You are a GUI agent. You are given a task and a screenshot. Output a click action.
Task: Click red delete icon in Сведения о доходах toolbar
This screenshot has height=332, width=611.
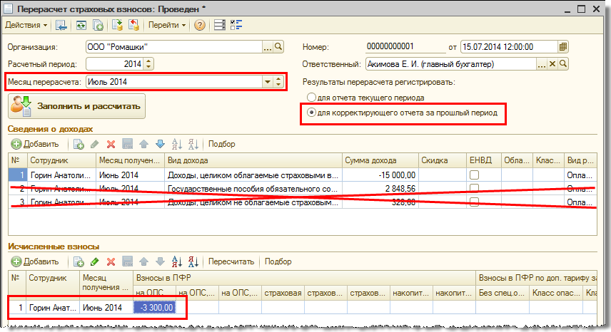coord(111,144)
